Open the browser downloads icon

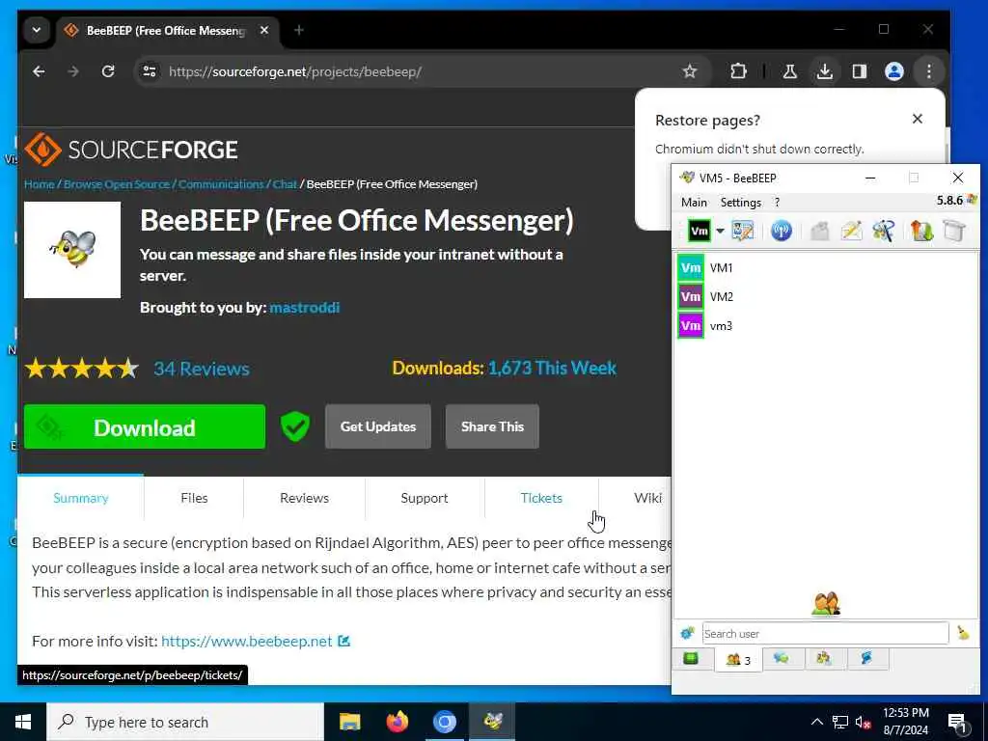click(x=824, y=71)
